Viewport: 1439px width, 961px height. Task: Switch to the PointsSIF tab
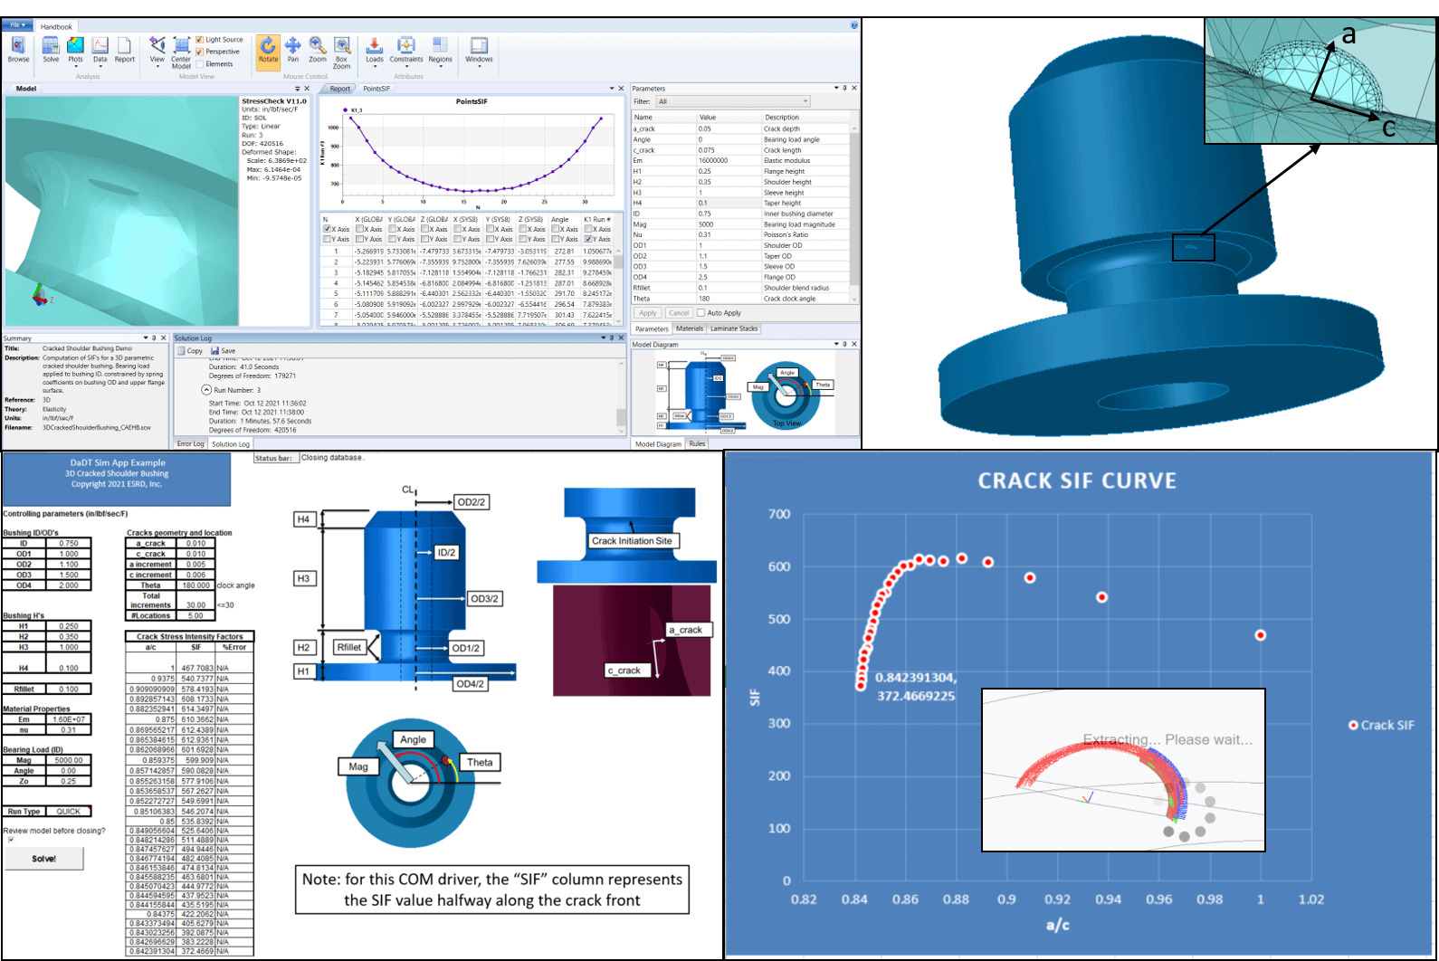tap(376, 89)
